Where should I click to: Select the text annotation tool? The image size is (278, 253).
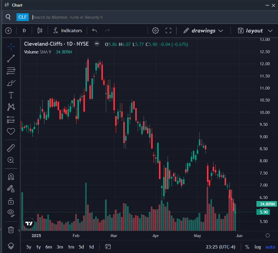pos(11,95)
